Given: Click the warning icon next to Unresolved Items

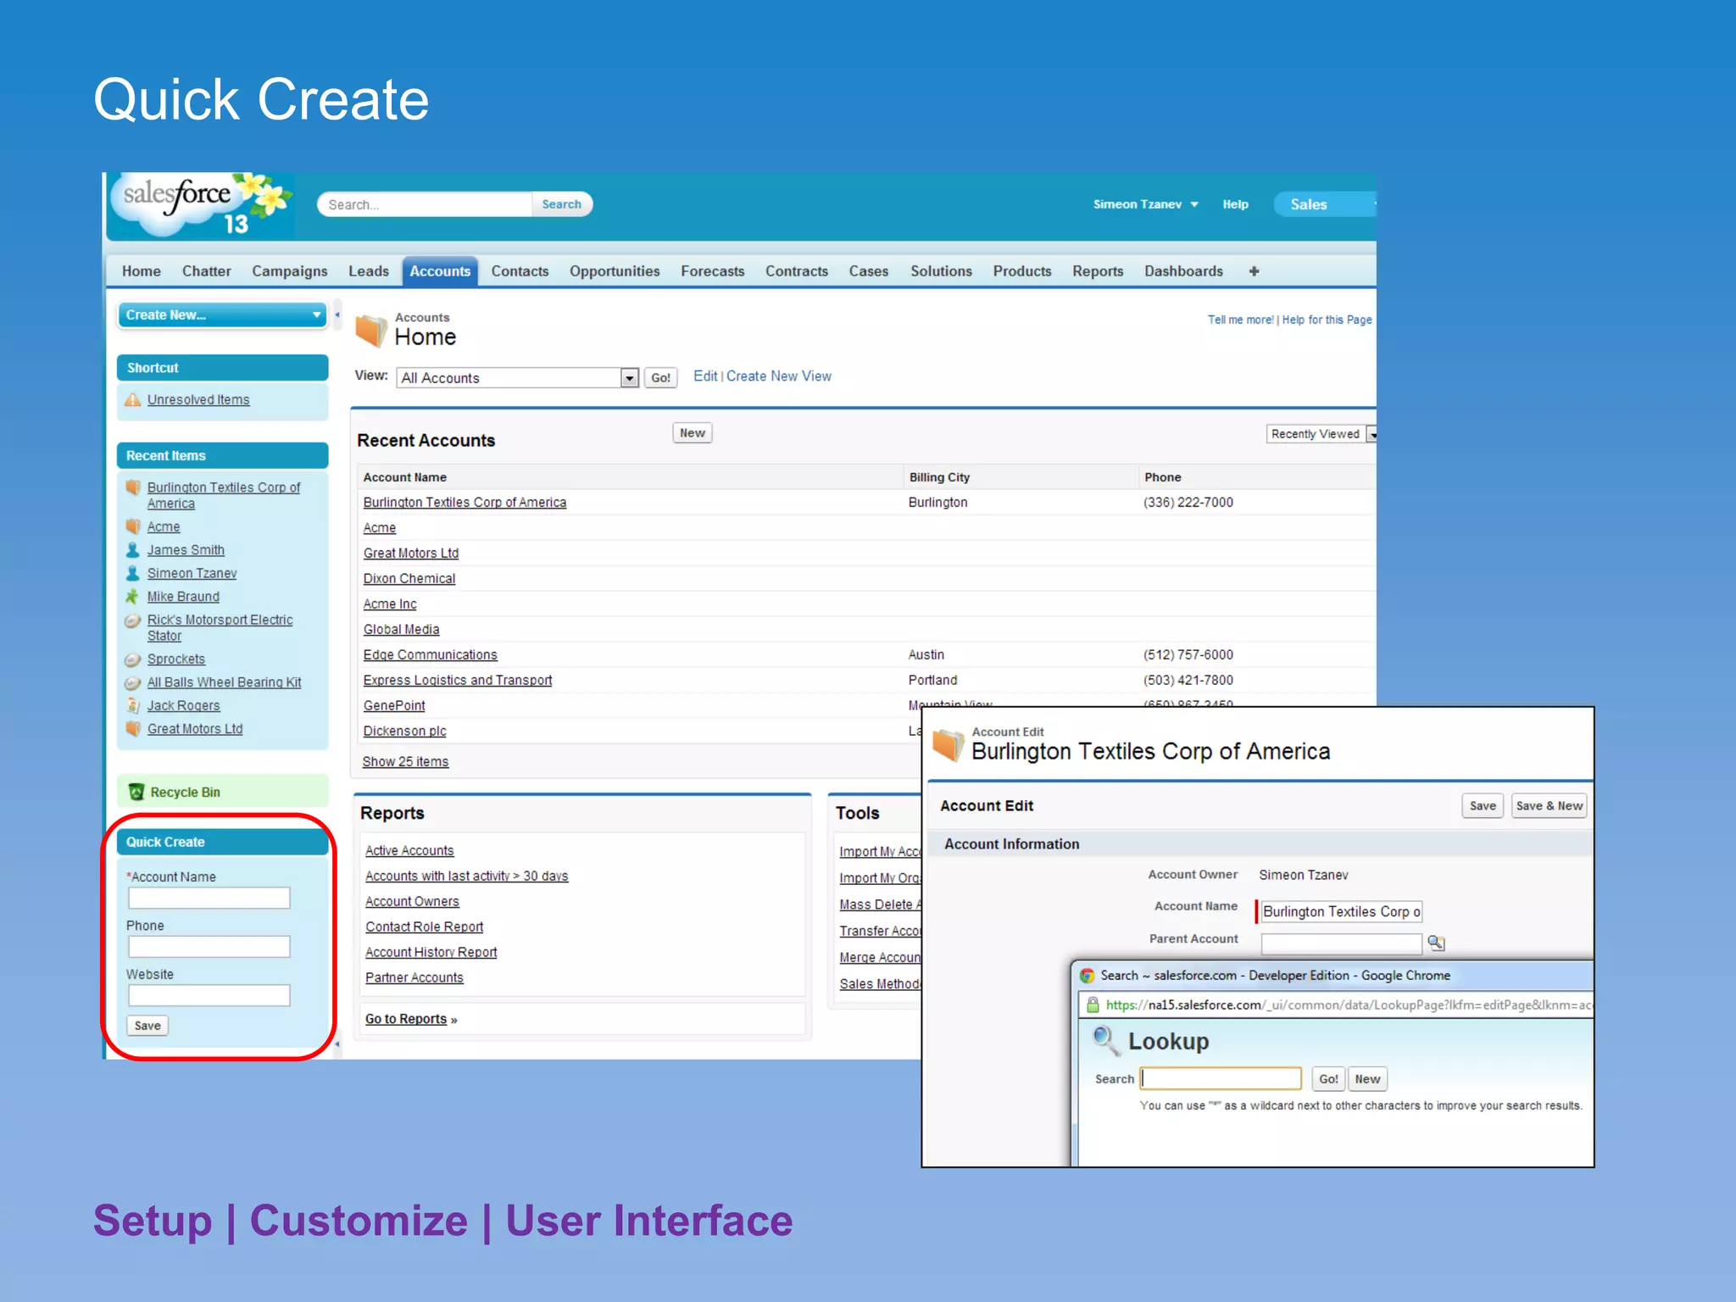Looking at the screenshot, I should coord(133,399).
